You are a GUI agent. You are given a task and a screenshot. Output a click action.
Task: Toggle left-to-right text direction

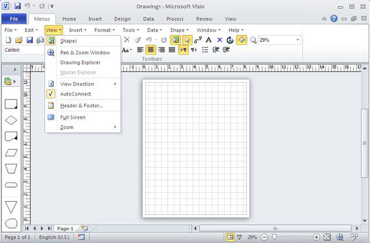tap(183, 50)
